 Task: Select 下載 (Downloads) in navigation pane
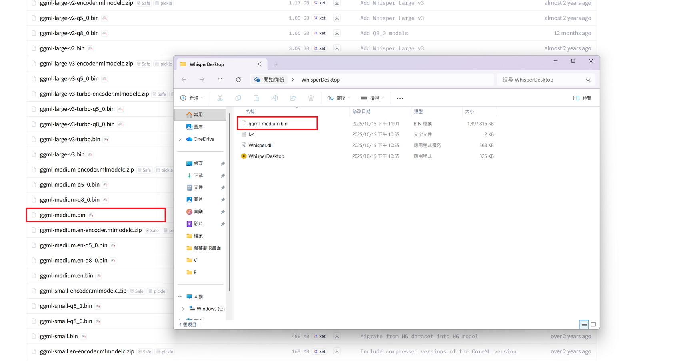click(x=198, y=175)
